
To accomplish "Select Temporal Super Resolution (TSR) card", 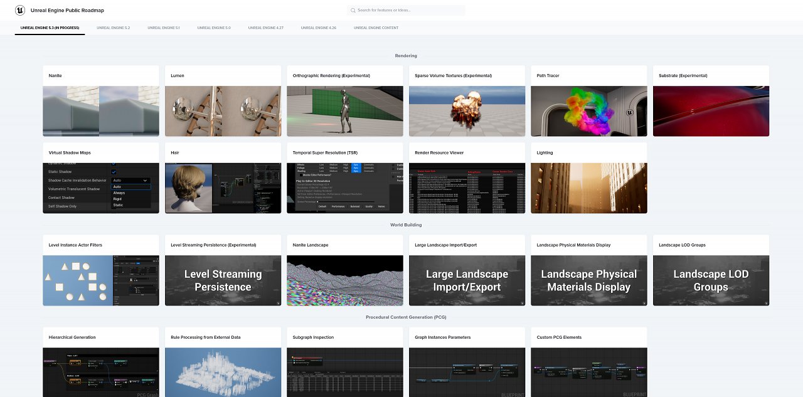I will (x=345, y=178).
